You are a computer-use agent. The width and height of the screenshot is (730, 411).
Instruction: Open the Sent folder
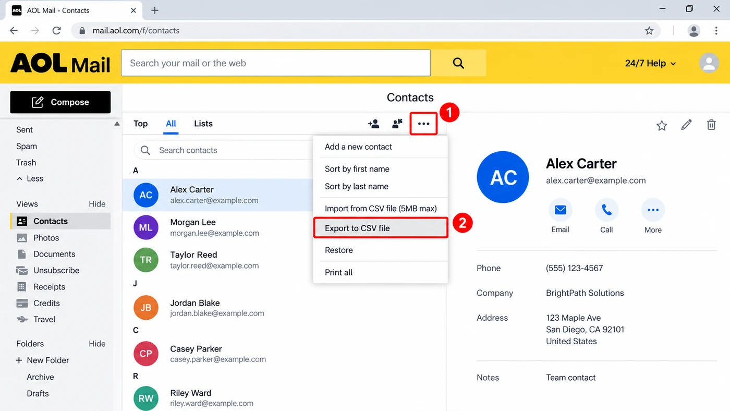tap(25, 130)
